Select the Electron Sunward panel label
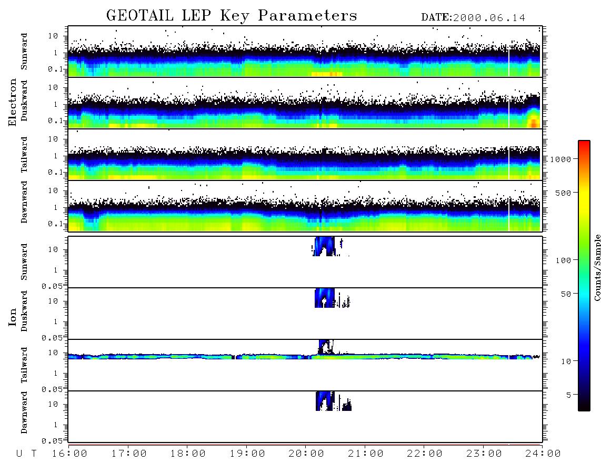Viewport: 601px width, 463px height. [x=24, y=52]
